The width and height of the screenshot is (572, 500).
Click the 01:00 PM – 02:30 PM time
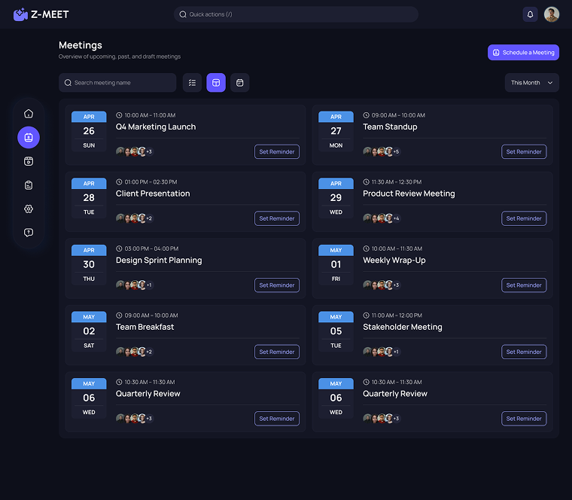click(x=151, y=182)
